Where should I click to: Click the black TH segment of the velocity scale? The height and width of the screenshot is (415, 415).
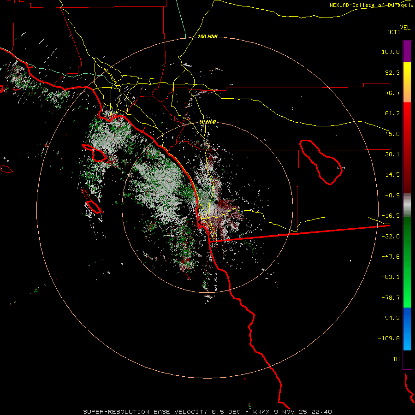(407, 360)
